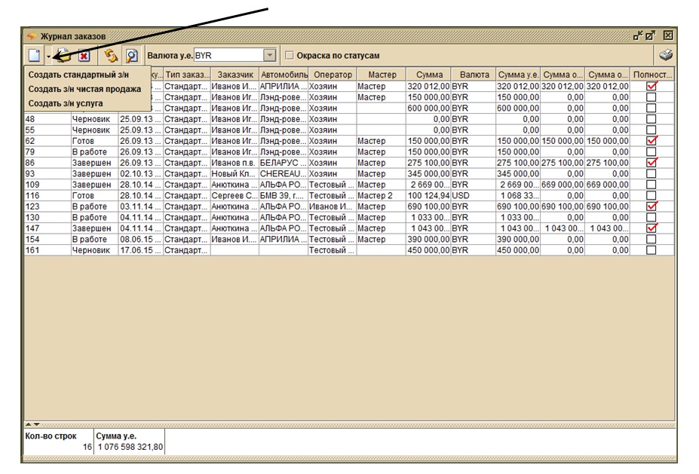Select Иванов И operator in order 123 row
Viewport: 699px width, 474px height.
pyautogui.click(x=332, y=206)
